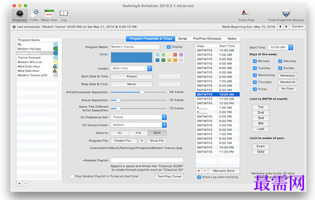The image size is (315, 200).
Task: Open the Traffic toolbar icon
Action: (34, 15)
